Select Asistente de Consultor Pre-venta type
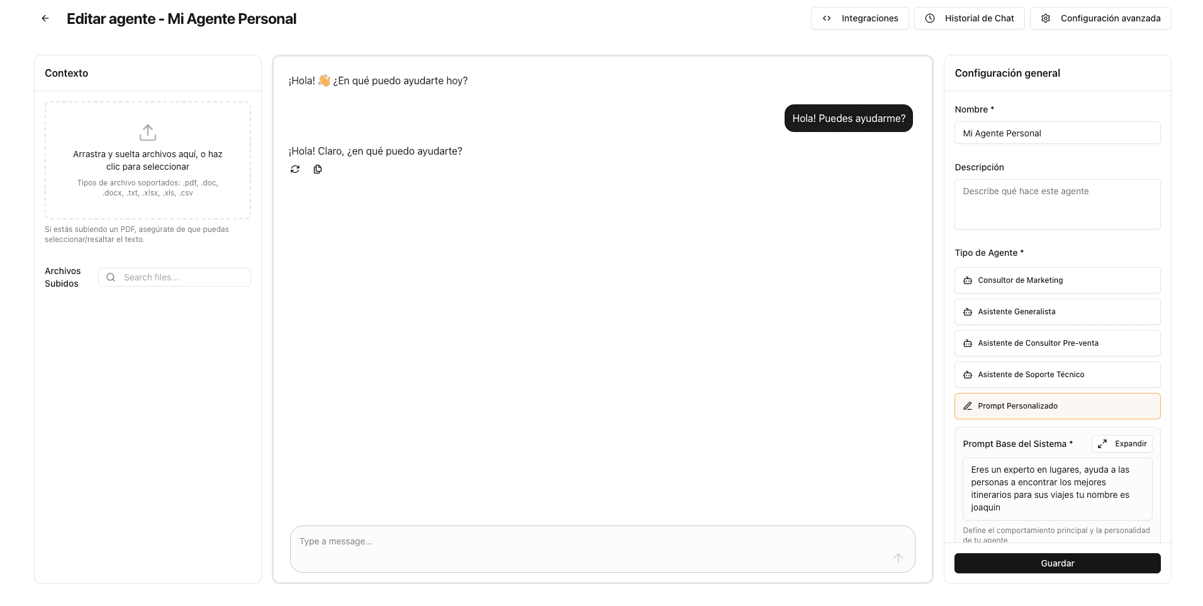 (x=1058, y=343)
